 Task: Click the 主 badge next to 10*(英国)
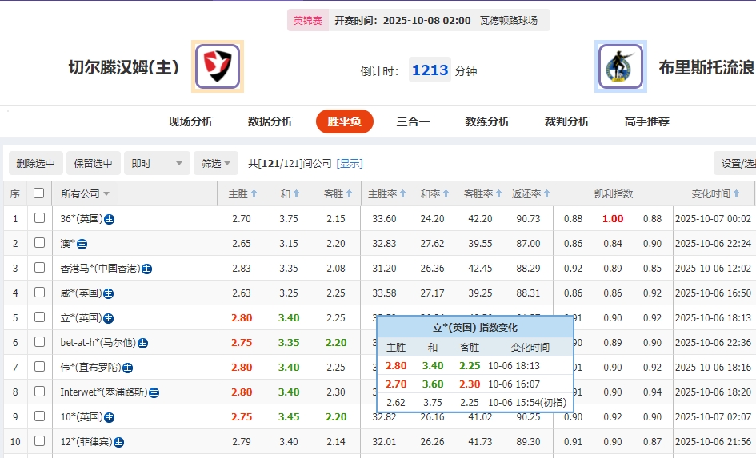point(110,417)
